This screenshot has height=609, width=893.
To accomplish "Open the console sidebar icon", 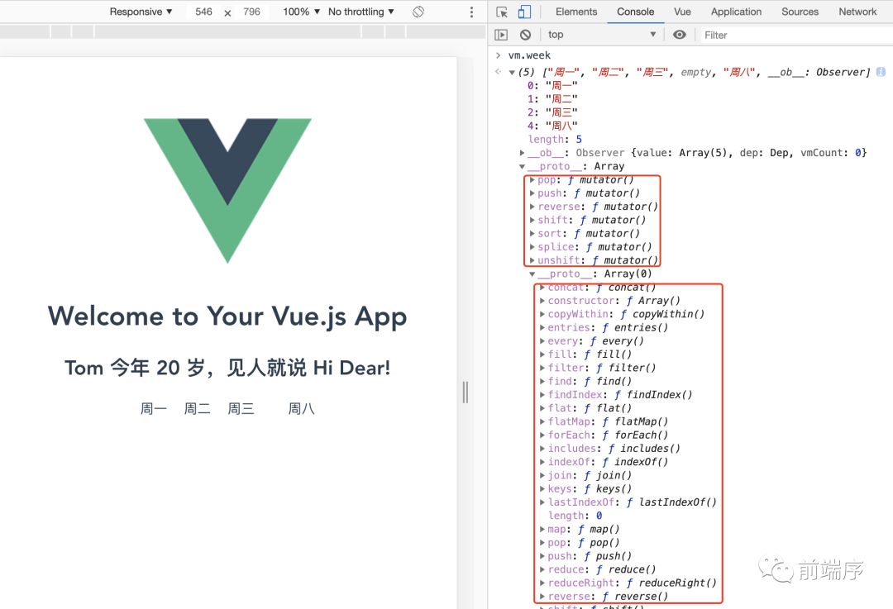I will (502, 34).
